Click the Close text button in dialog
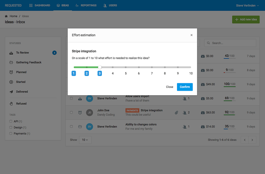This screenshot has height=174, width=265. pos(170,87)
